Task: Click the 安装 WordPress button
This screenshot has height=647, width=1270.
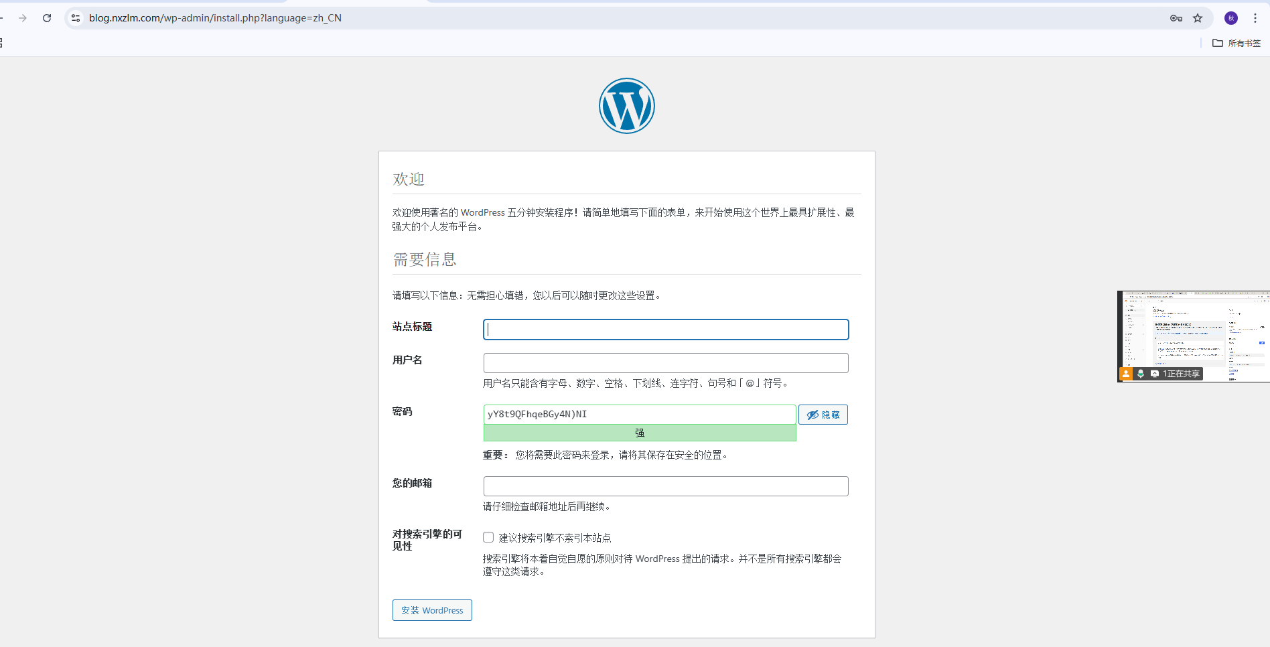Action: coord(432,610)
